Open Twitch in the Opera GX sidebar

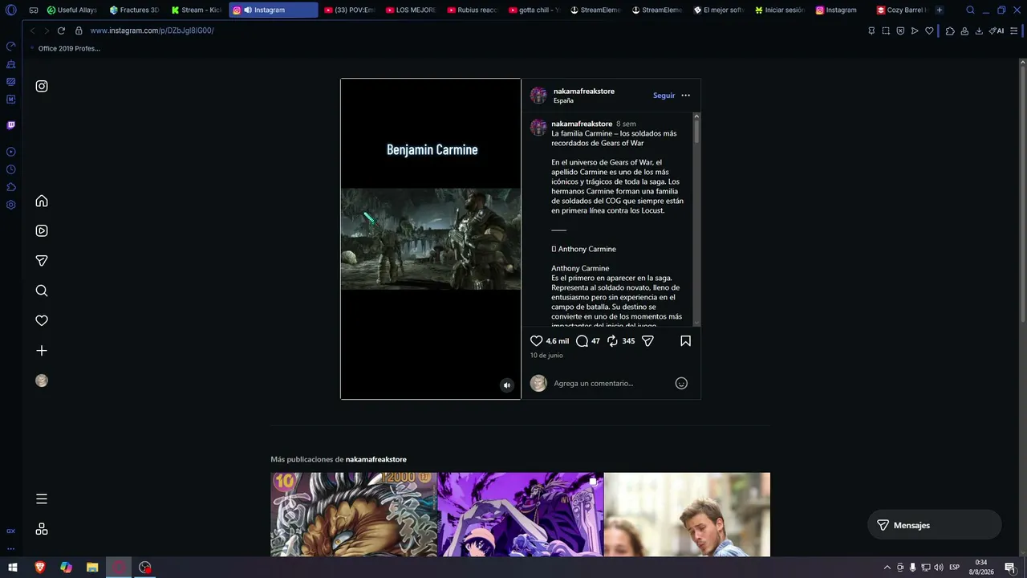coord(11,125)
